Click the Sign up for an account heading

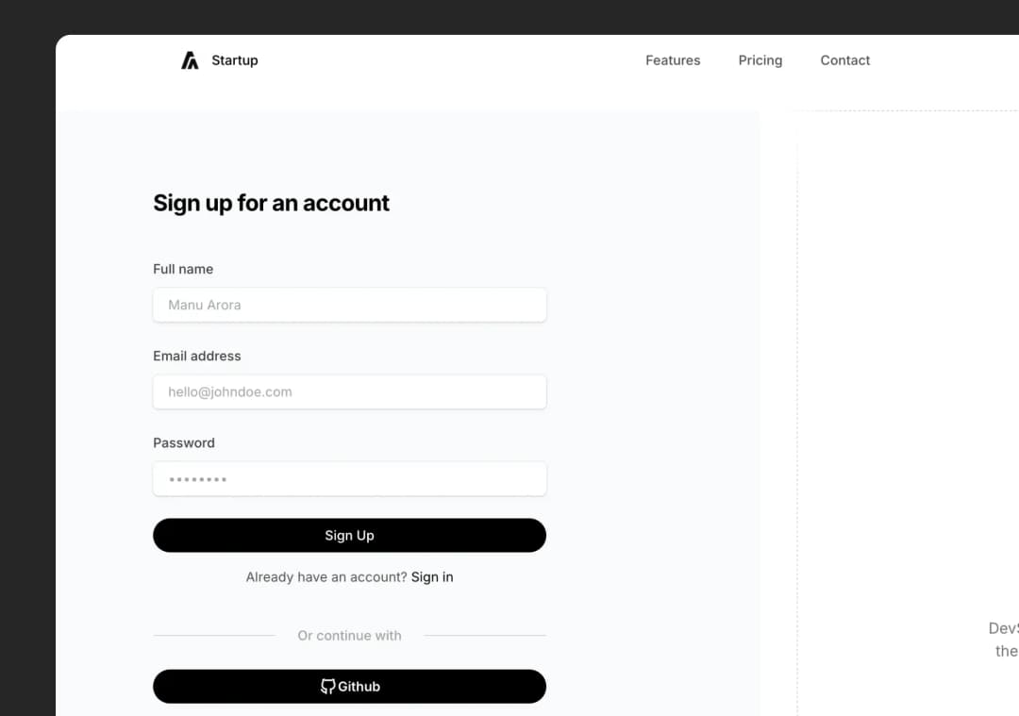[x=271, y=203]
